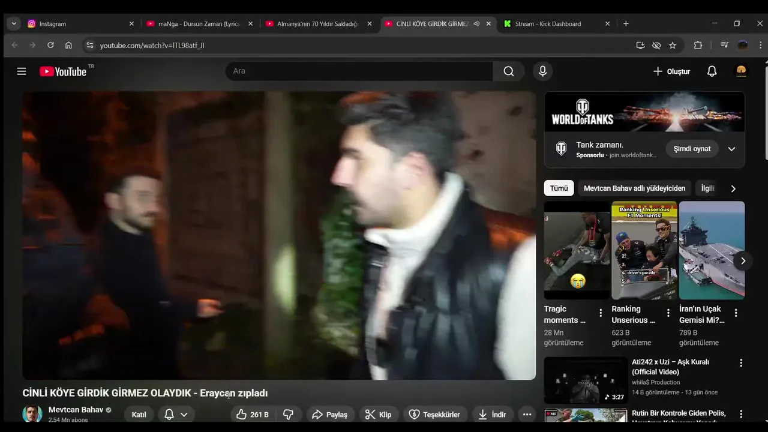Viewport: 768px width, 432px height.
Task: Open Mevtcan Bahav channel avatar
Action: (32, 414)
